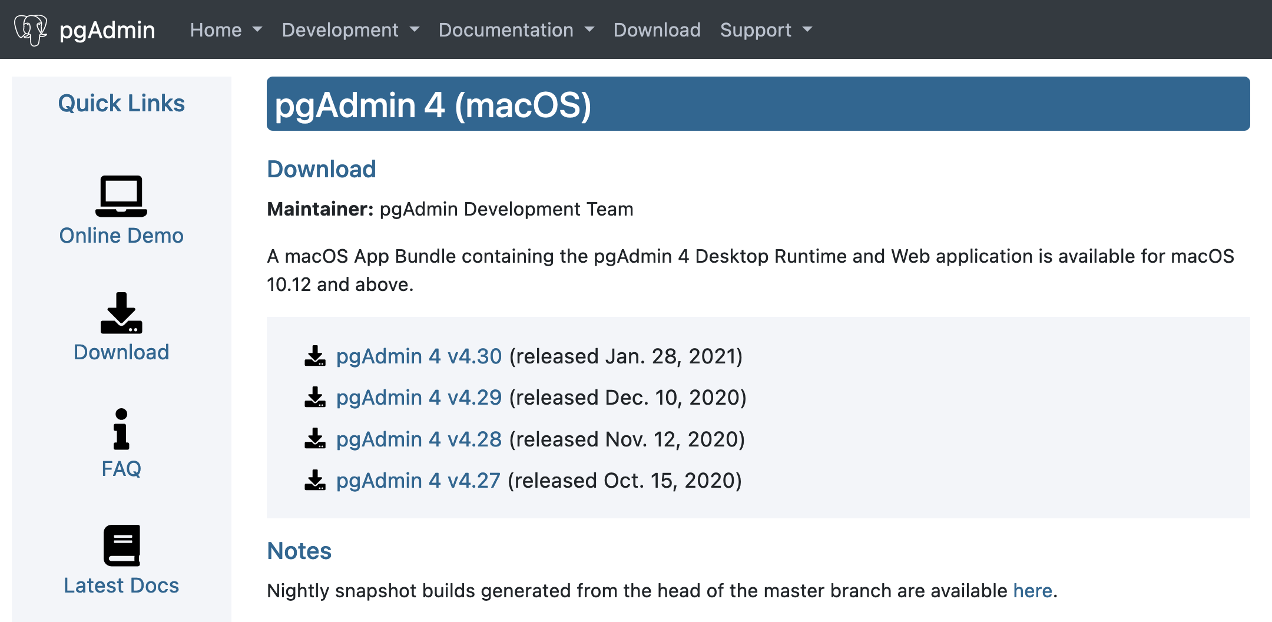This screenshot has height=622, width=1272.
Task: Click the download icon beside v4.30
Action: [x=315, y=356]
